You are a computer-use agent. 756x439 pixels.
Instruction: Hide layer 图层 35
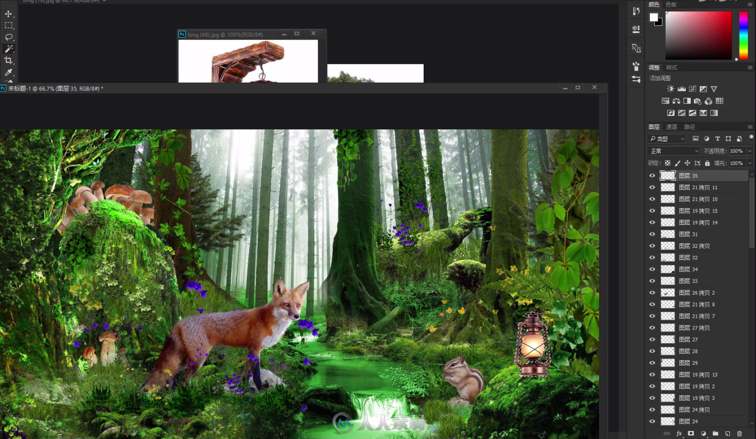coord(652,176)
